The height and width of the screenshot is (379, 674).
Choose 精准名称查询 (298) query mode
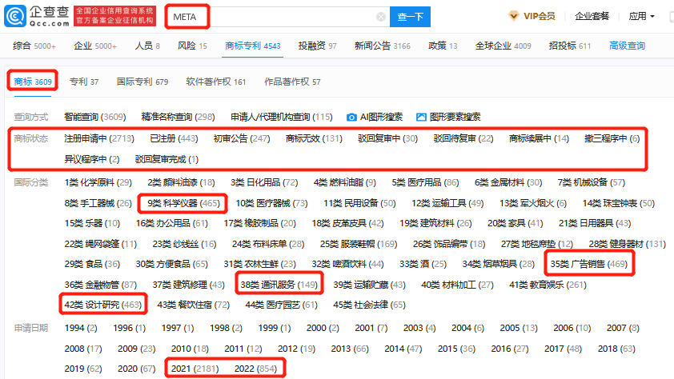[178, 117]
